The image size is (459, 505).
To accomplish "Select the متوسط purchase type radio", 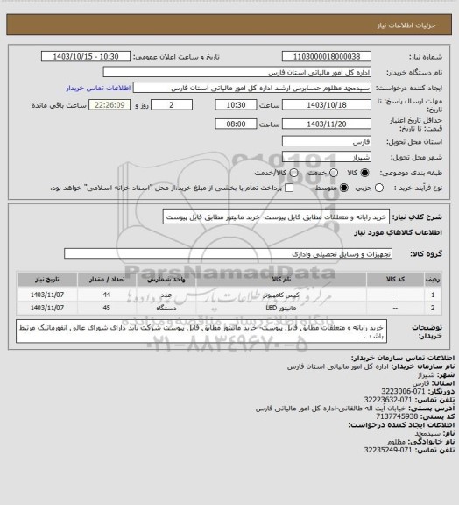I will [344, 188].
